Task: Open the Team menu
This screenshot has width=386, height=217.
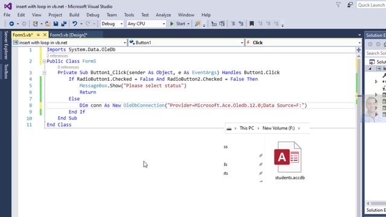Action: (112, 14)
